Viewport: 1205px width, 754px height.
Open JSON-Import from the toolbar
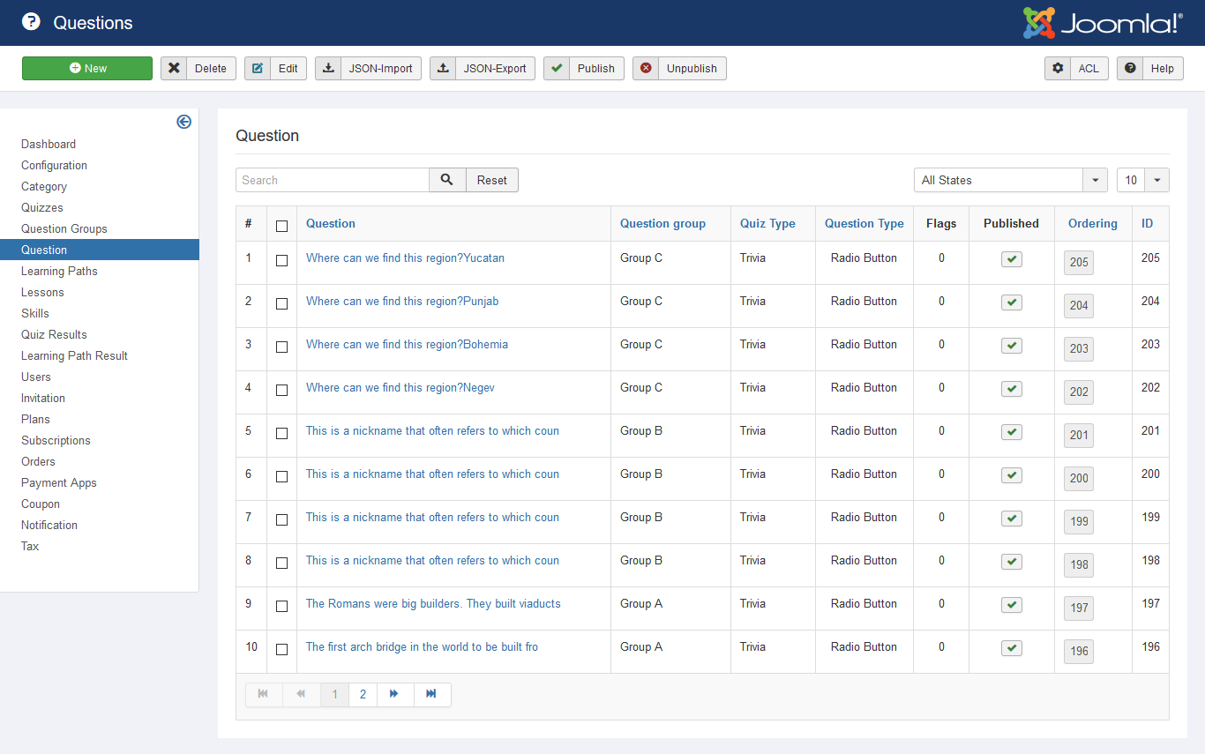pyautogui.click(x=368, y=69)
